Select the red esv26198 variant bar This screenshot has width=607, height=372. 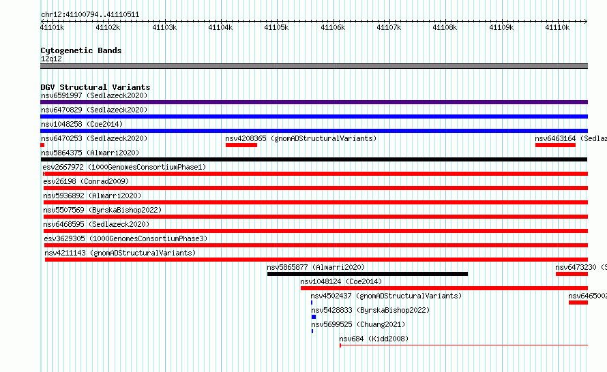[316, 188]
